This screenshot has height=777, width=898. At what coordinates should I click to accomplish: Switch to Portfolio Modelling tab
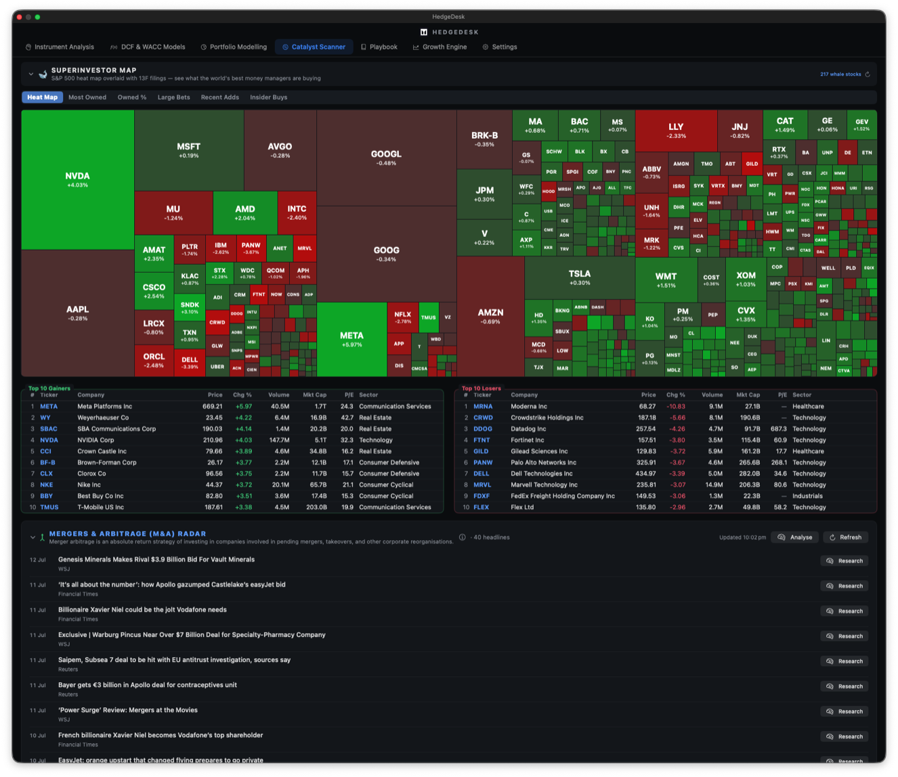pyautogui.click(x=234, y=47)
